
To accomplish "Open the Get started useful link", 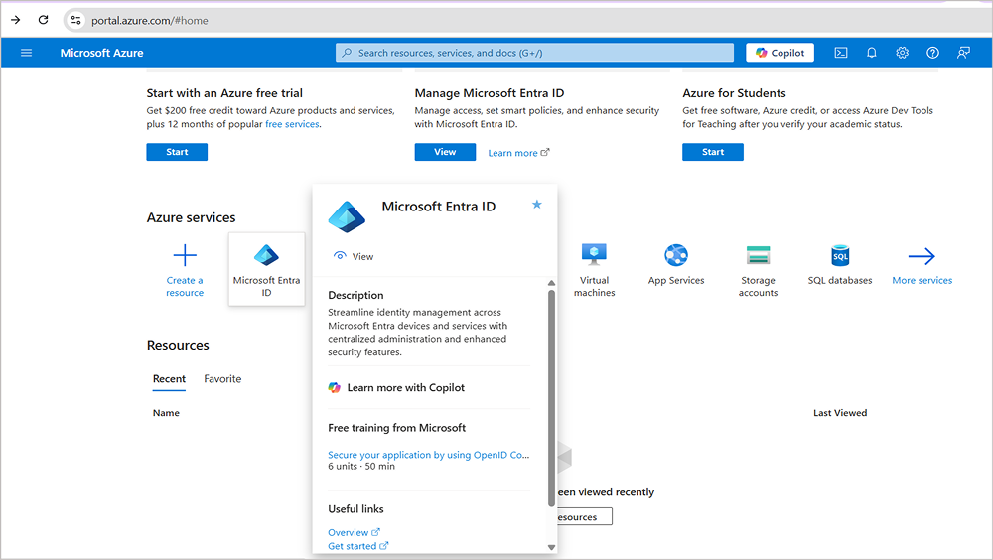I will point(357,546).
